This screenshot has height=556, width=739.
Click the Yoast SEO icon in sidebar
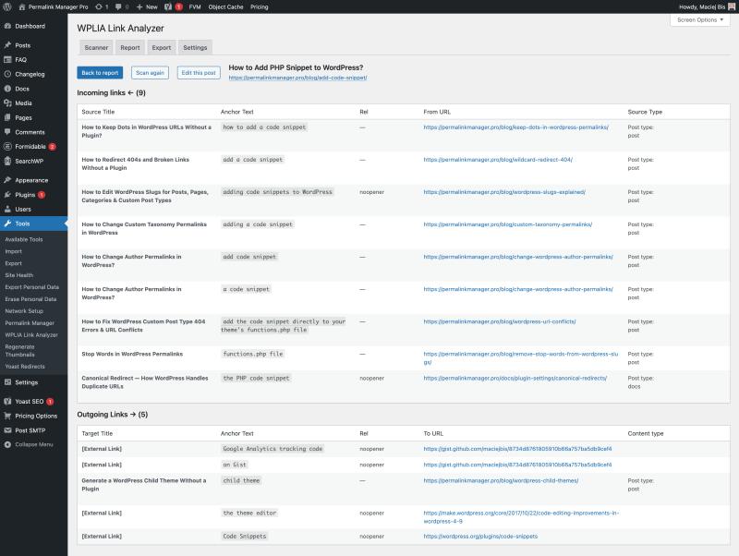point(7,402)
